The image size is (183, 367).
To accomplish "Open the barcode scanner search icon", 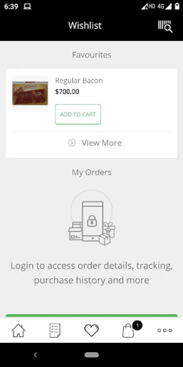I will pos(165,26).
